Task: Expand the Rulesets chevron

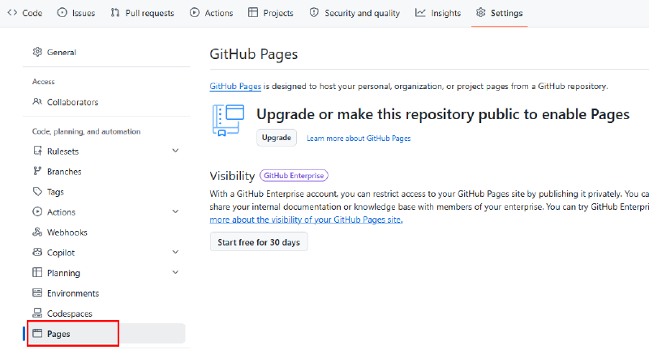Action: [175, 151]
